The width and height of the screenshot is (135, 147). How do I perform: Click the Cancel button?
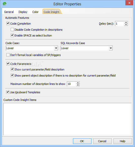(x=102, y=141)
